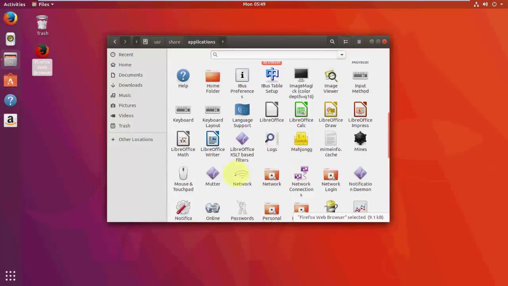508x286 pixels.
Task: Click the Activities button
Action: [15, 4]
